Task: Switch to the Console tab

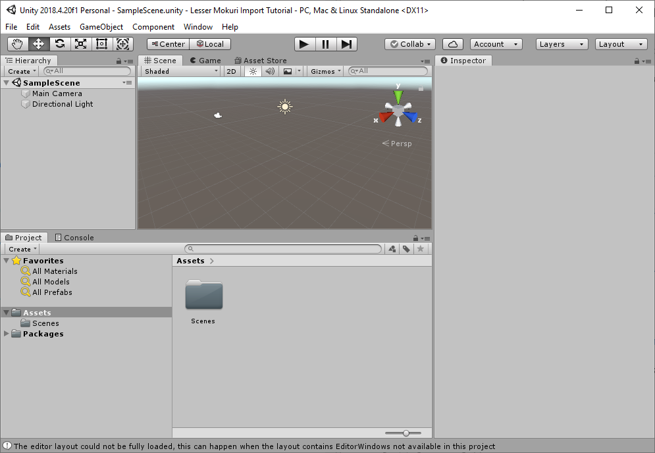Action: click(74, 238)
